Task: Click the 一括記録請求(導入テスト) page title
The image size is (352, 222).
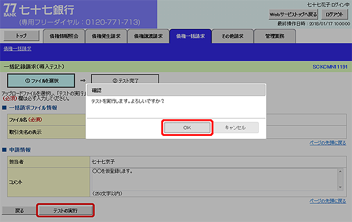Action: (x=34, y=67)
